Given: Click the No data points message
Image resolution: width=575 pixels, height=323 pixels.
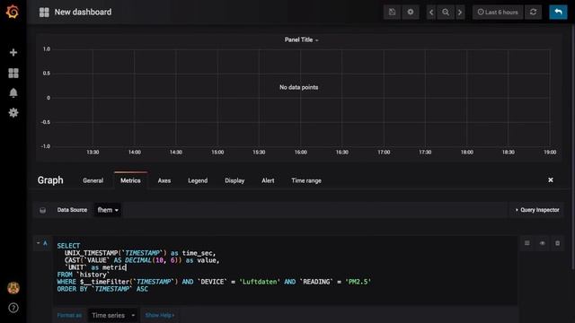Looking at the screenshot, I should (x=299, y=87).
